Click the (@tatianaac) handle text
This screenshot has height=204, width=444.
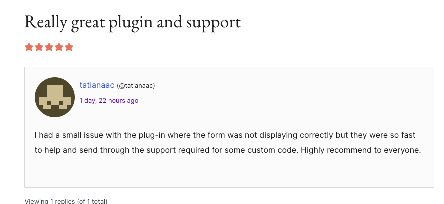(136, 86)
